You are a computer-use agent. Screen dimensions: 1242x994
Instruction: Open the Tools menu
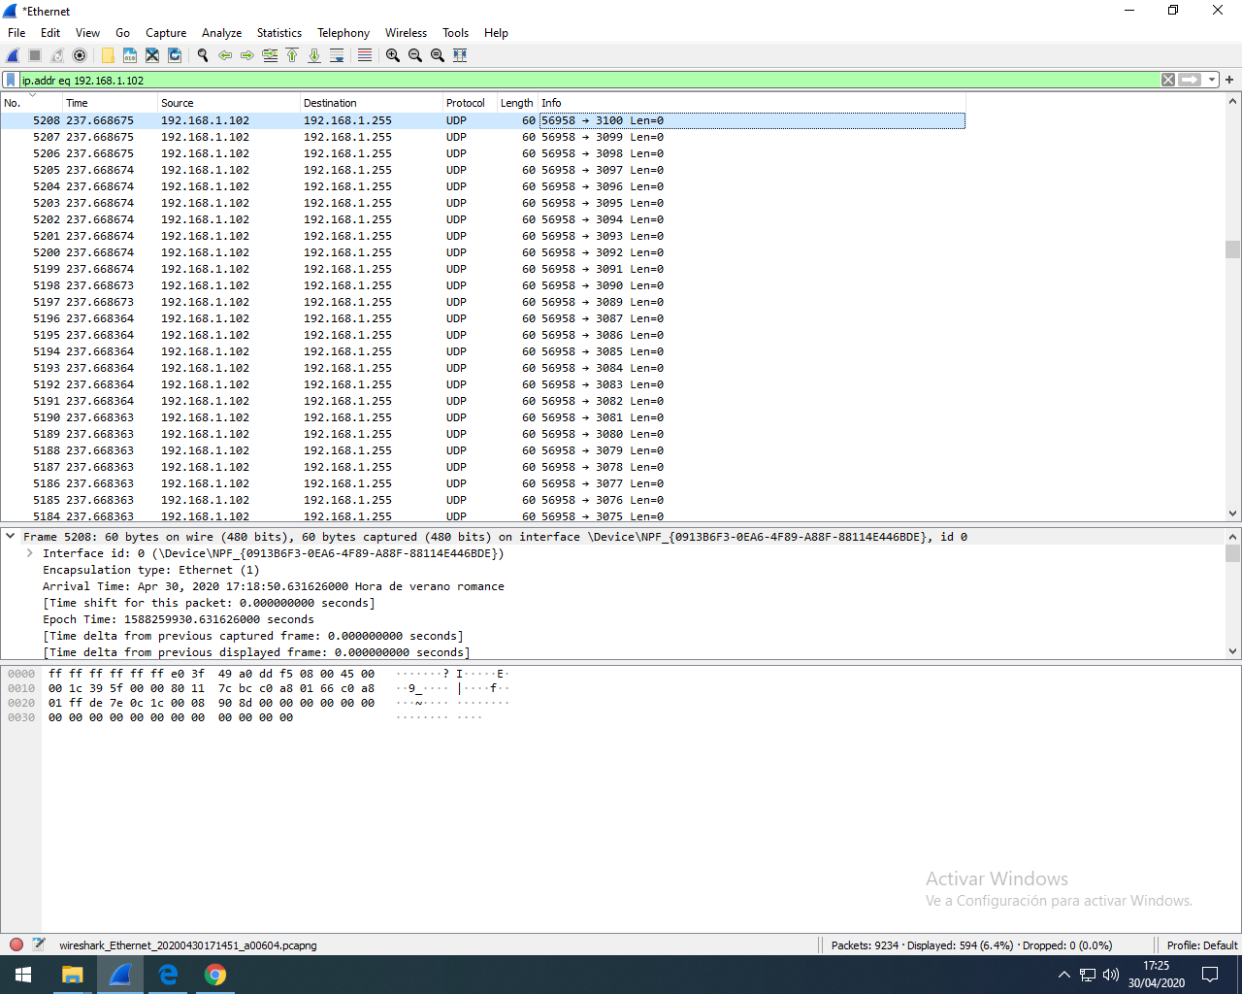[456, 33]
